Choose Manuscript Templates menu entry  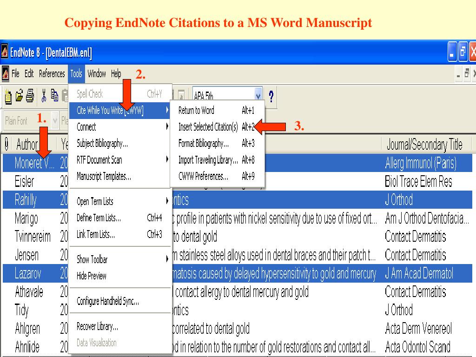(x=119, y=176)
